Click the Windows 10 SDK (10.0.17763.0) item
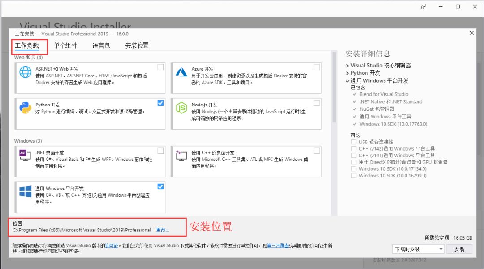Image resolution: width=484 pixels, height=269 pixels. point(393,124)
